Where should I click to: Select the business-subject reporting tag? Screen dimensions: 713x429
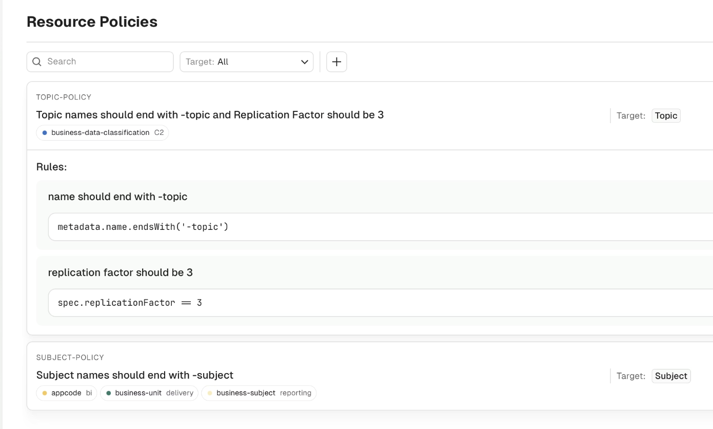pyautogui.click(x=259, y=393)
